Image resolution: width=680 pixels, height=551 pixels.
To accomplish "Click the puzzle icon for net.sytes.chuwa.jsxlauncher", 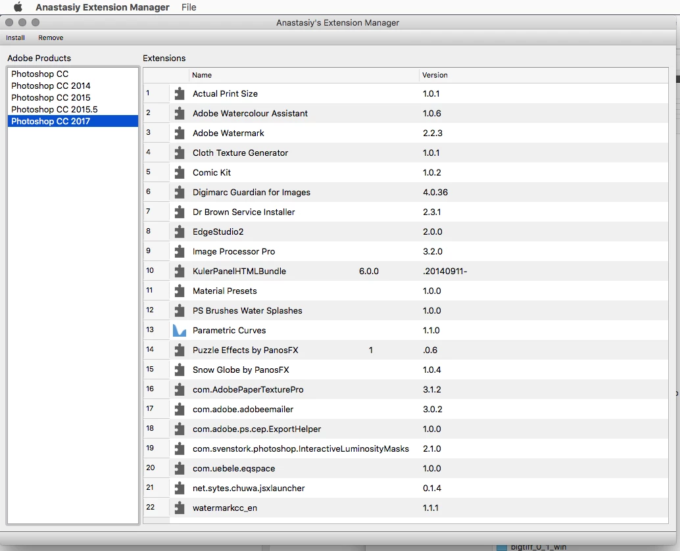I will pyautogui.click(x=180, y=488).
